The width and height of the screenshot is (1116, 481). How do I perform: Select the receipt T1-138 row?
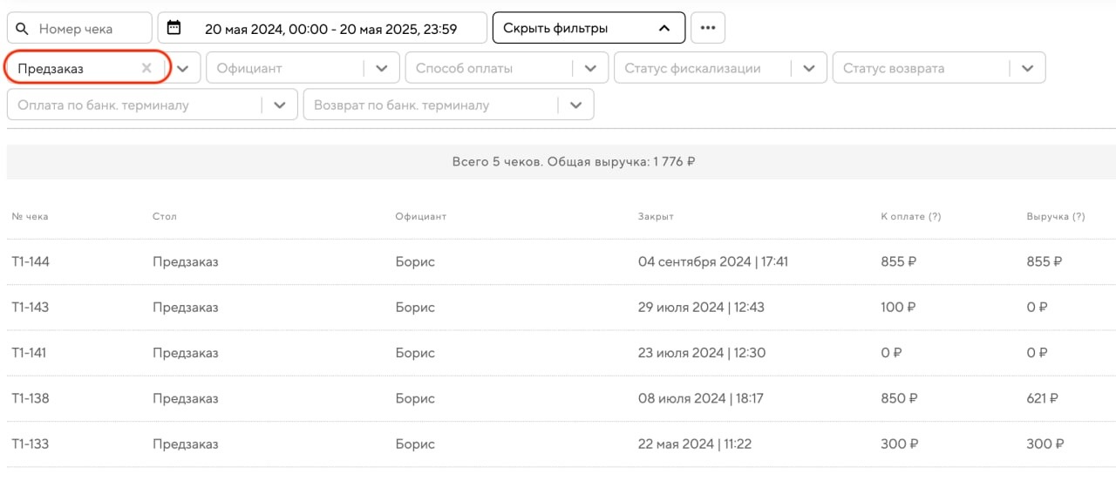click(31, 398)
